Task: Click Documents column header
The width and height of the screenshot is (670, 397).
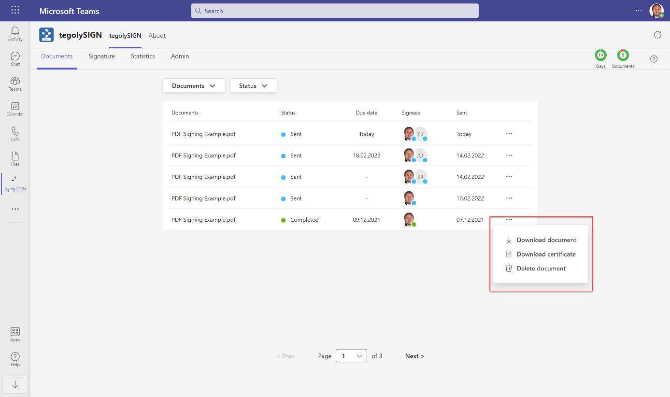Action: [185, 113]
